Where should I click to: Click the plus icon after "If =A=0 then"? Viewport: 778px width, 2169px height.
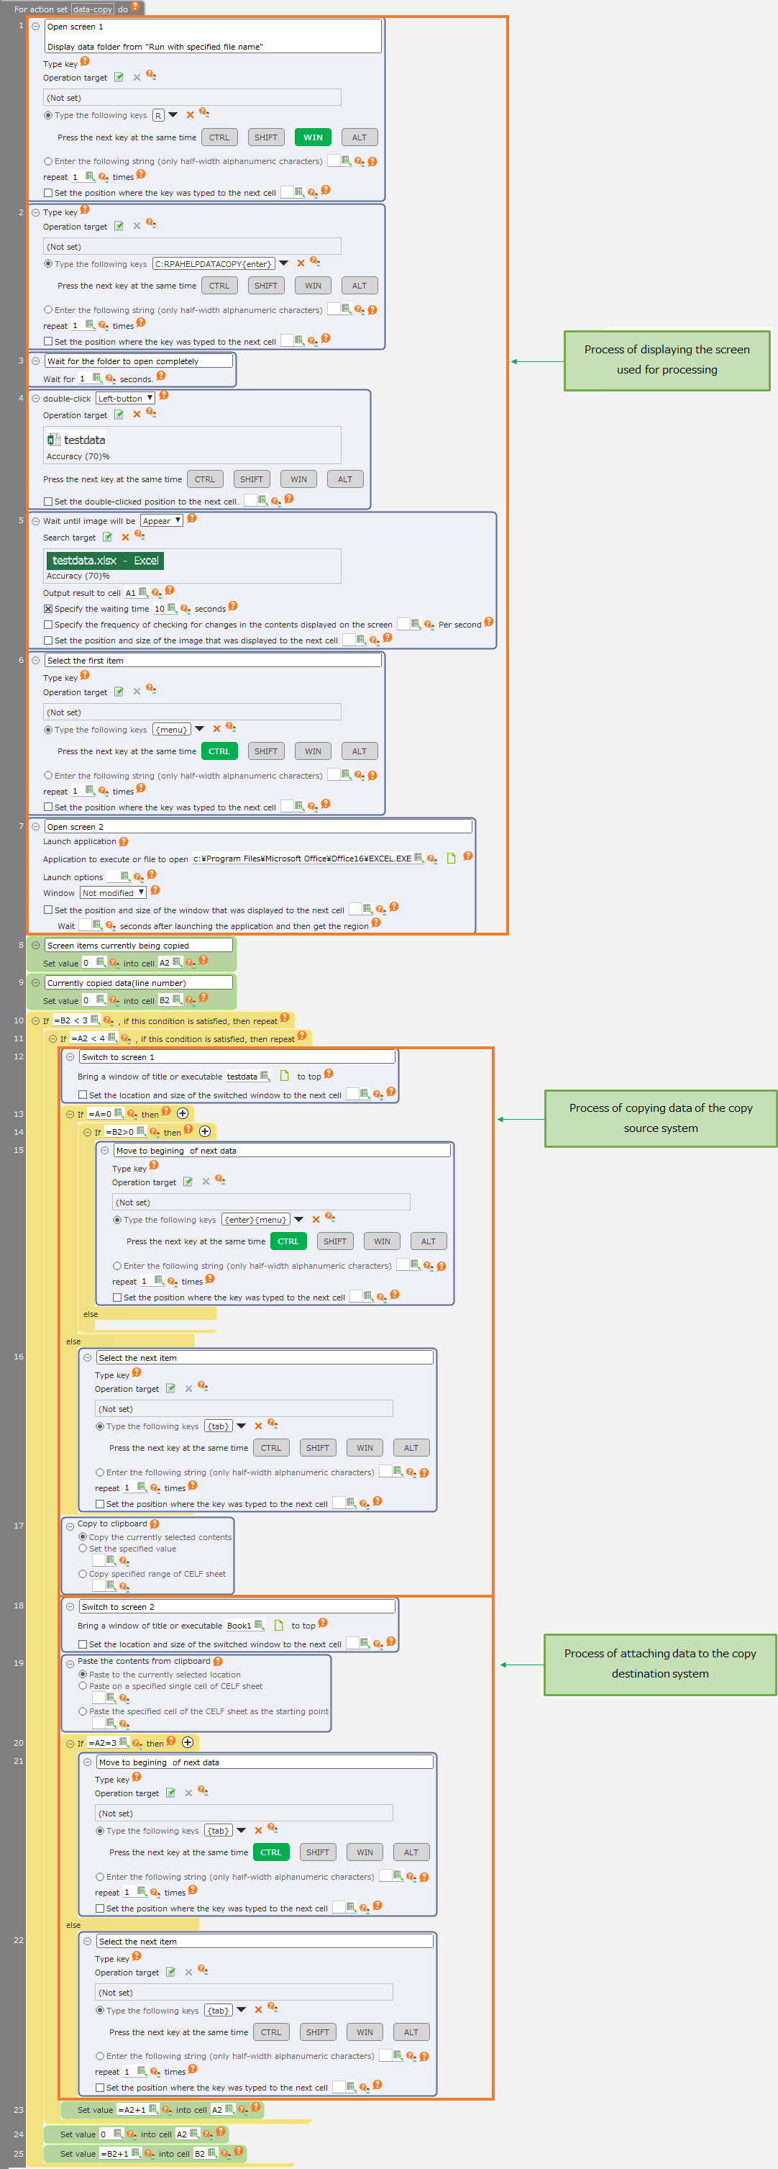click(x=183, y=1113)
